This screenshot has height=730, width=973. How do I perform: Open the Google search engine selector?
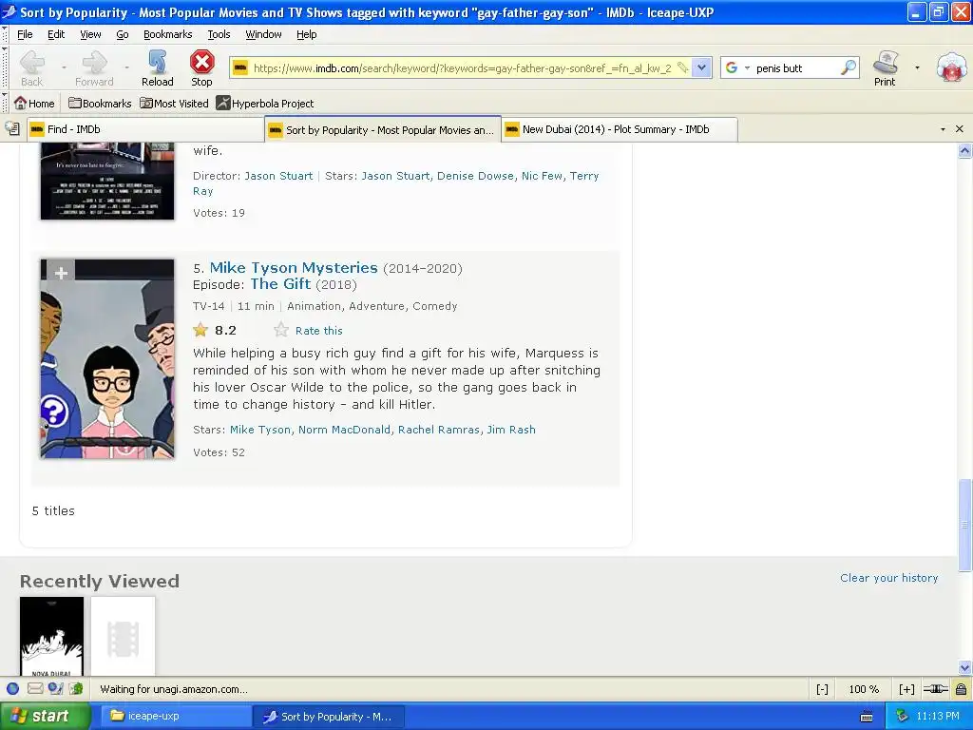coord(737,67)
